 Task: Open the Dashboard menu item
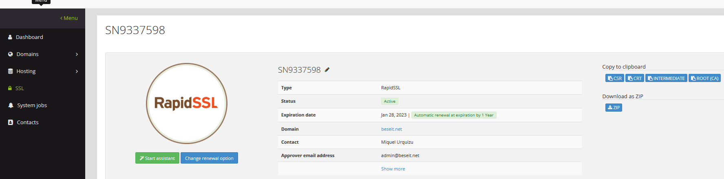29,37
